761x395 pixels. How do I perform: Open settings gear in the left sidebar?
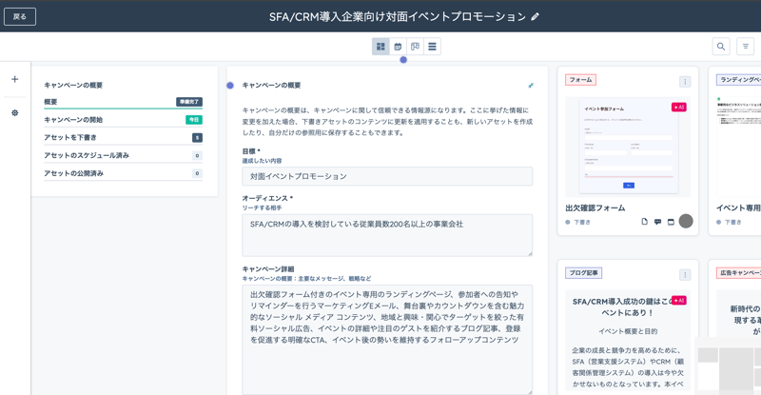click(x=15, y=112)
